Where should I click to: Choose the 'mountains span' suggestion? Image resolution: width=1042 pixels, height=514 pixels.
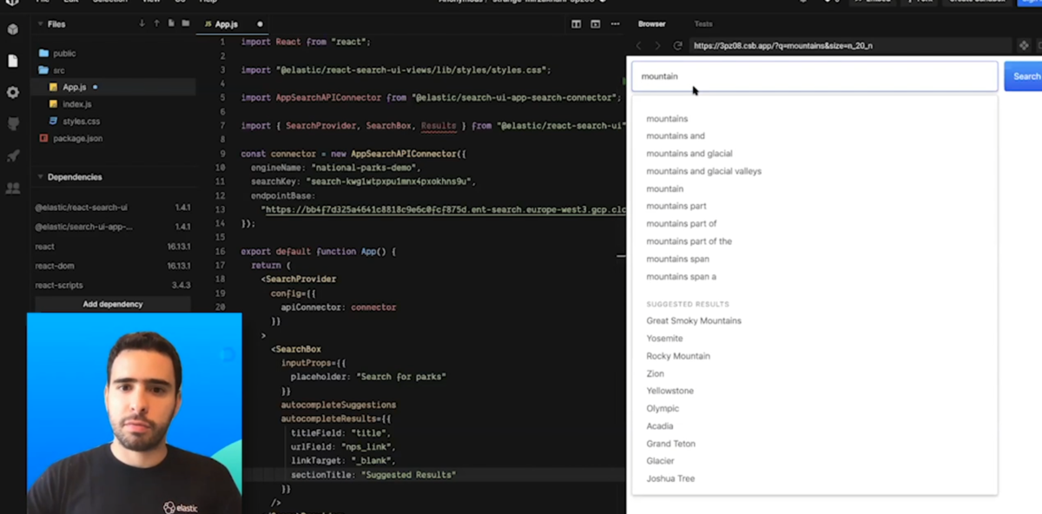pos(677,259)
